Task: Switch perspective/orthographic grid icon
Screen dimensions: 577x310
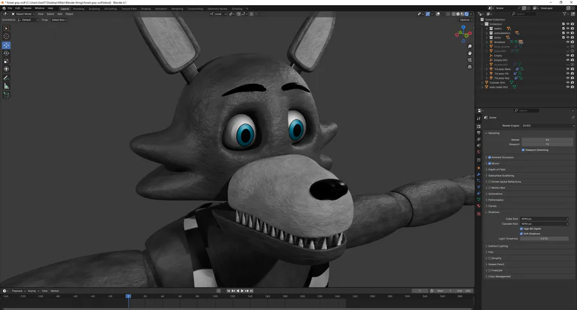Action: click(469, 67)
